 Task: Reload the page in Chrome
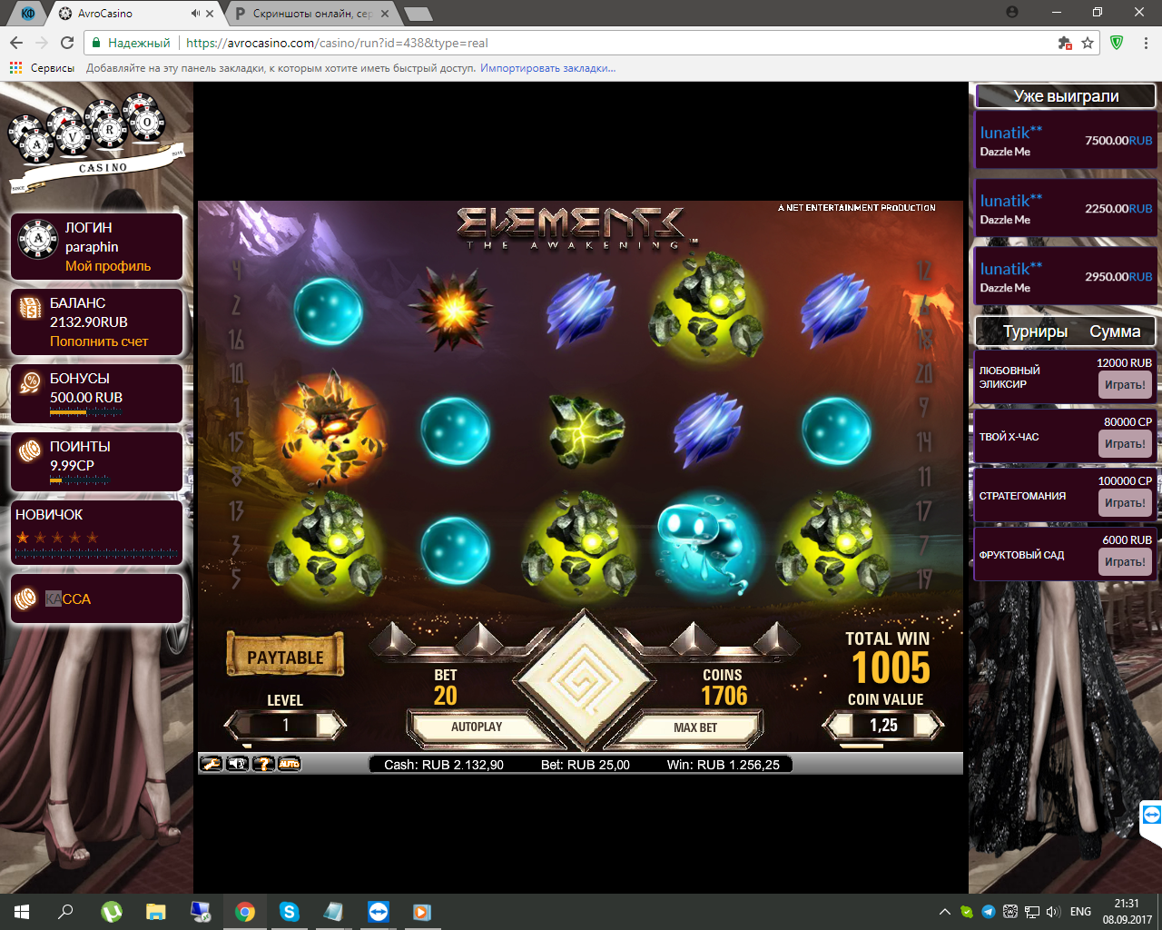[x=67, y=43]
